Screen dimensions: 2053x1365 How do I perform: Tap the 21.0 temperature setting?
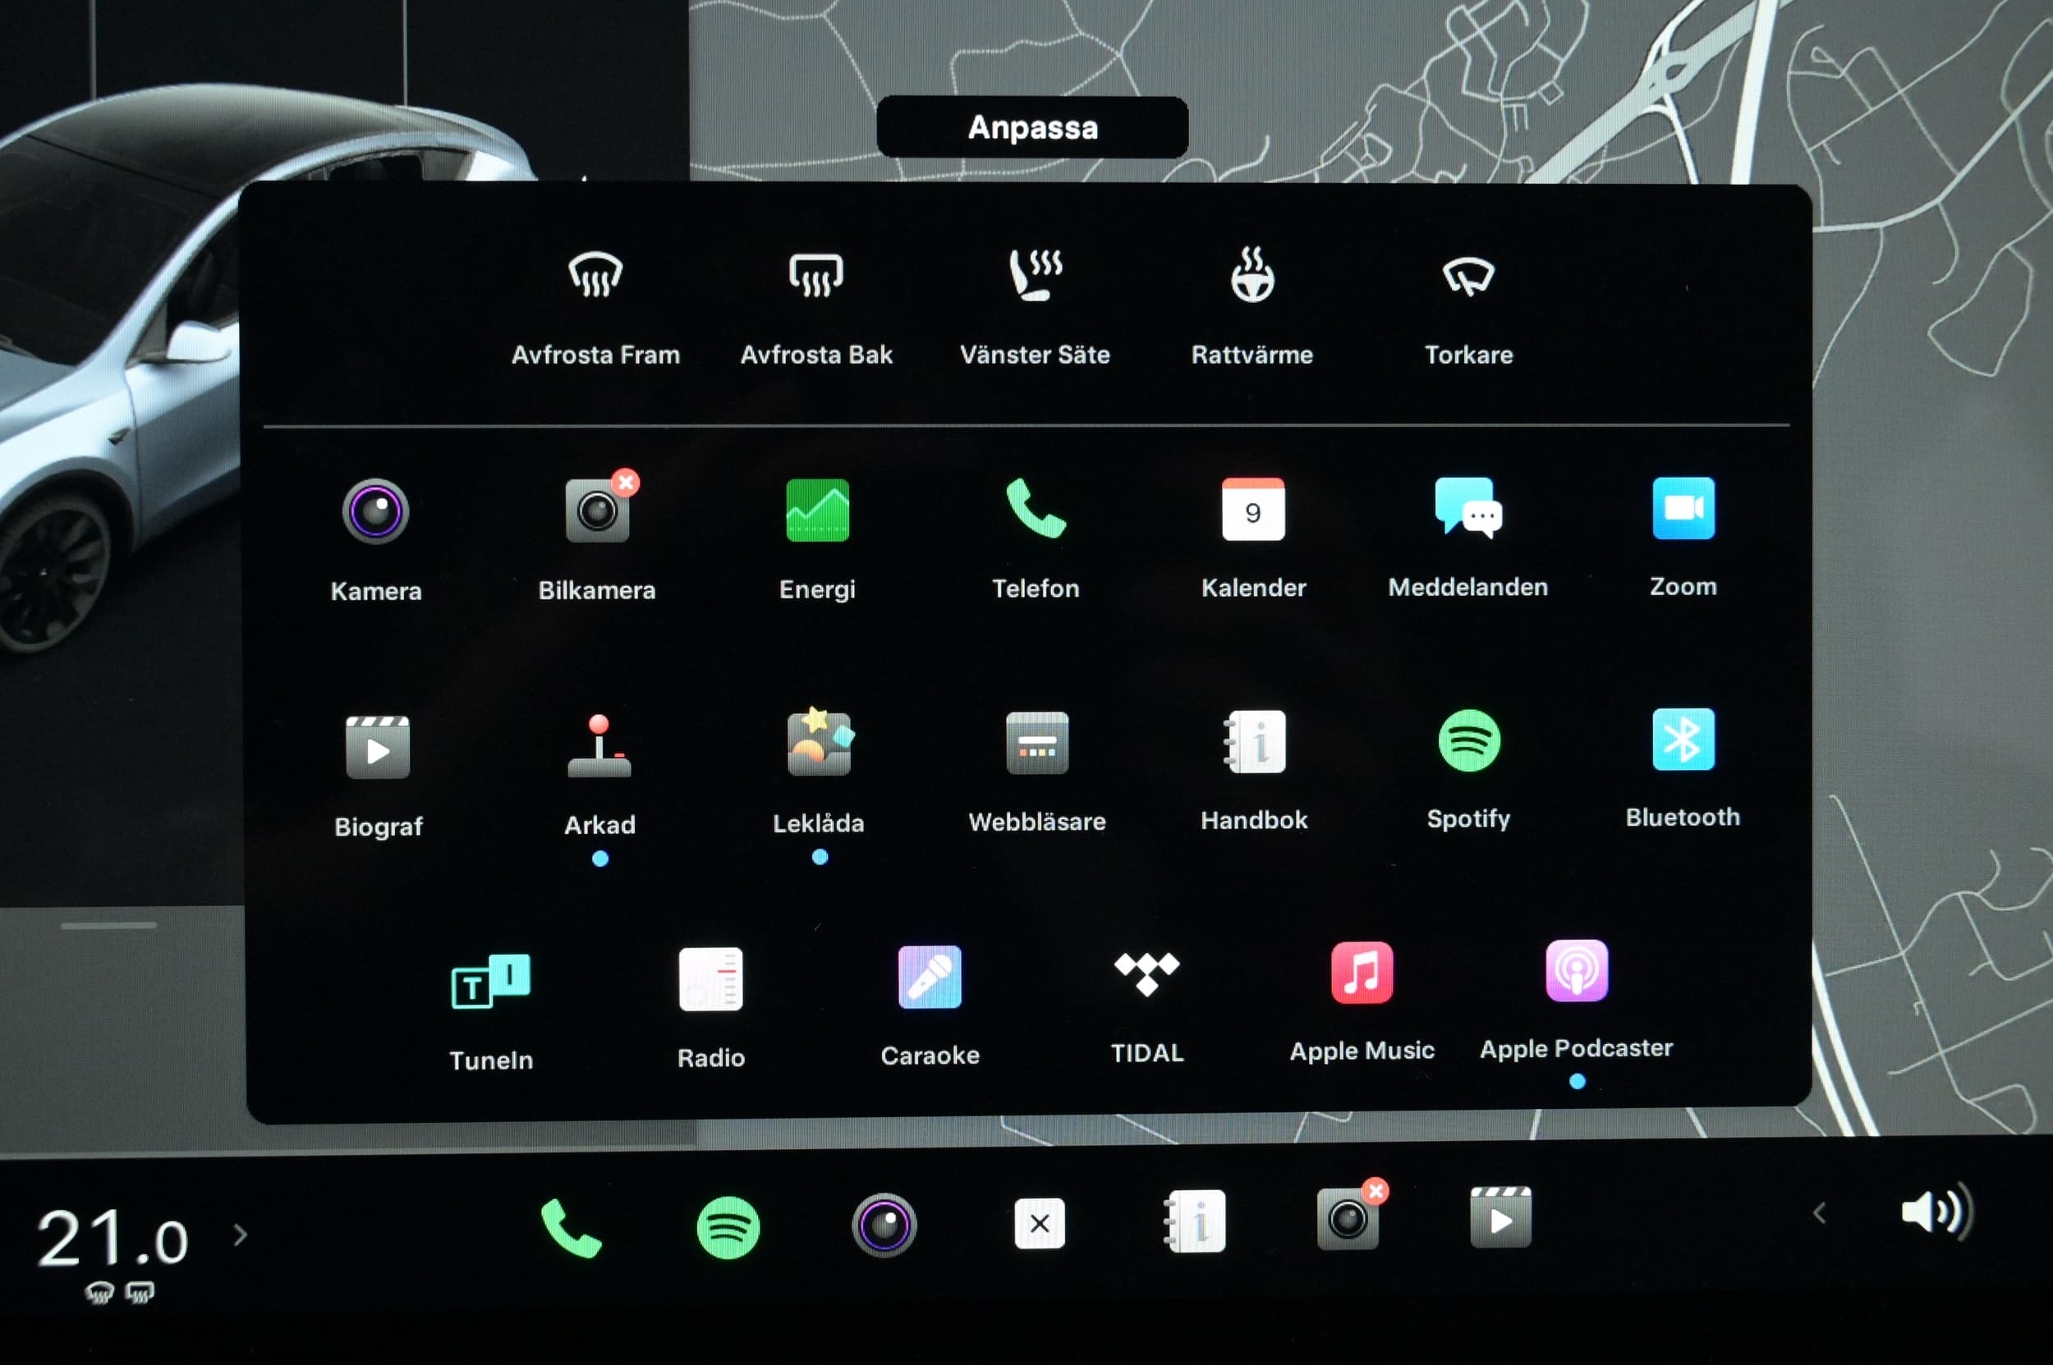click(x=112, y=1238)
